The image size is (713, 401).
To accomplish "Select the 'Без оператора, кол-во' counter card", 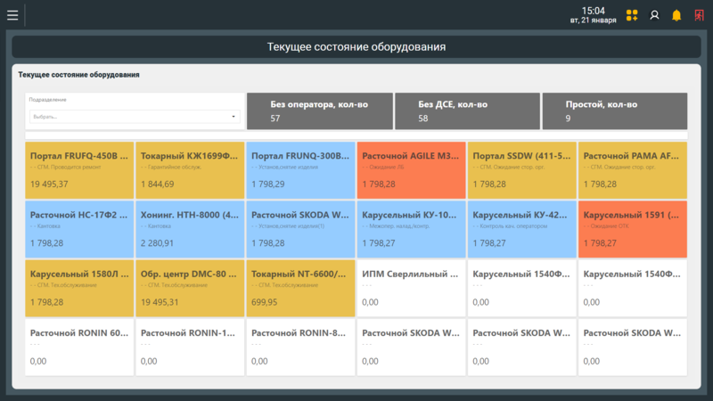I will coord(317,111).
